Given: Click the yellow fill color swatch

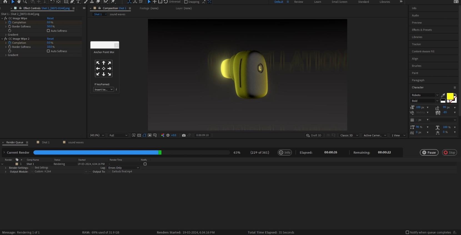Looking at the screenshot, I should [450, 96].
